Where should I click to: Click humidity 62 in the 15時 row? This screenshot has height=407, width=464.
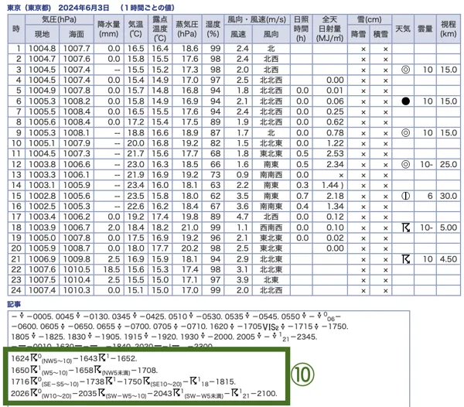coord(216,196)
